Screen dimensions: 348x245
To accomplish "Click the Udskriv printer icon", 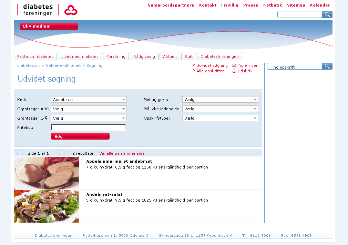I will pos(234,71).
